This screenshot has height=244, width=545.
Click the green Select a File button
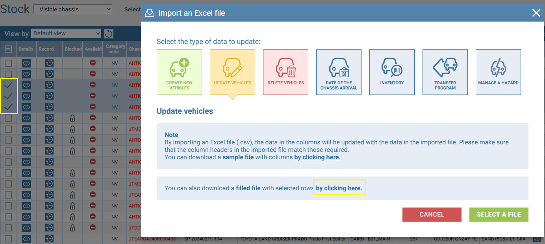(x=499, y=214)
